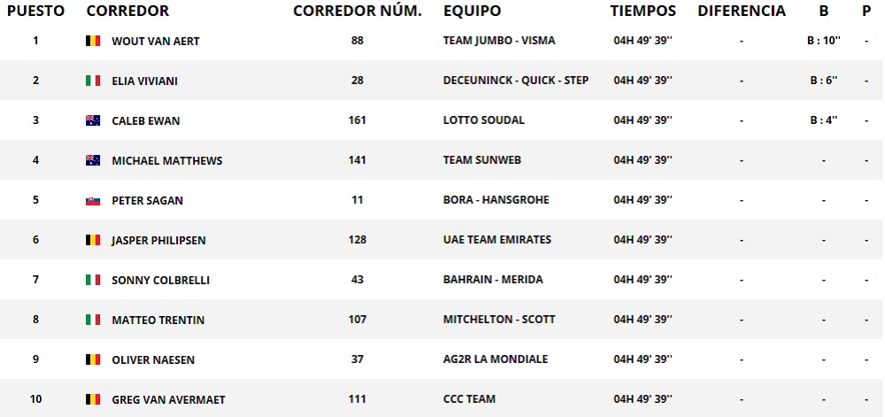Image resolution: width=885 pixels, height=417 pixels.
Task: Click the Belgian flag beside Jasper Philipsen
Action: click(92, 240)
